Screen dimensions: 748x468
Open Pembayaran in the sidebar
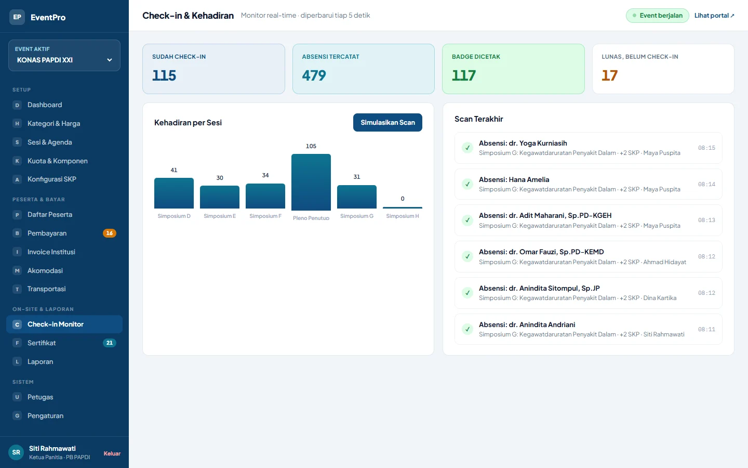tap(64, 233)
